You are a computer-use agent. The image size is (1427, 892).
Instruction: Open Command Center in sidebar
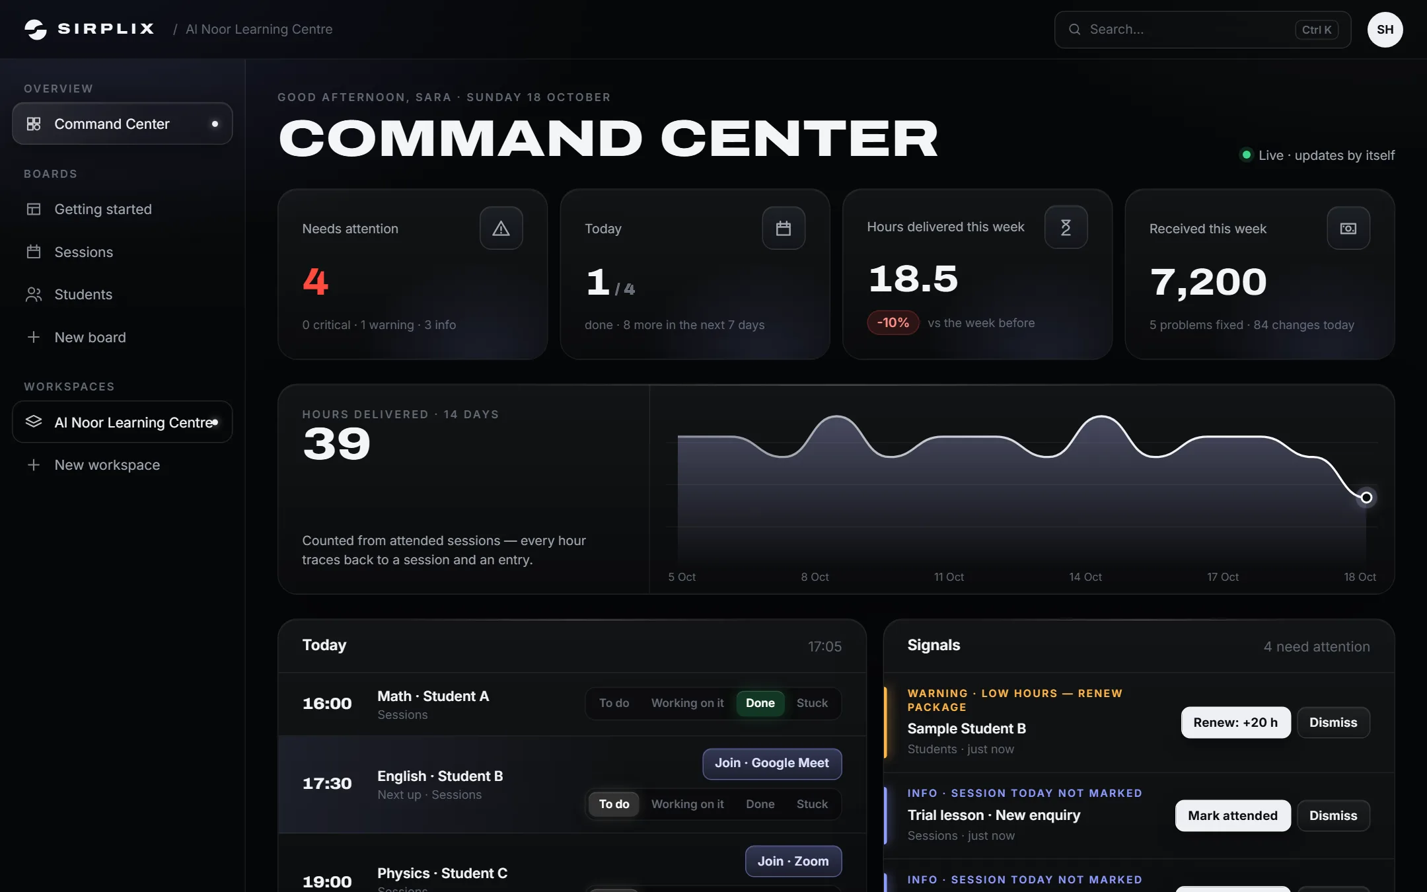[x=122, y=124]
